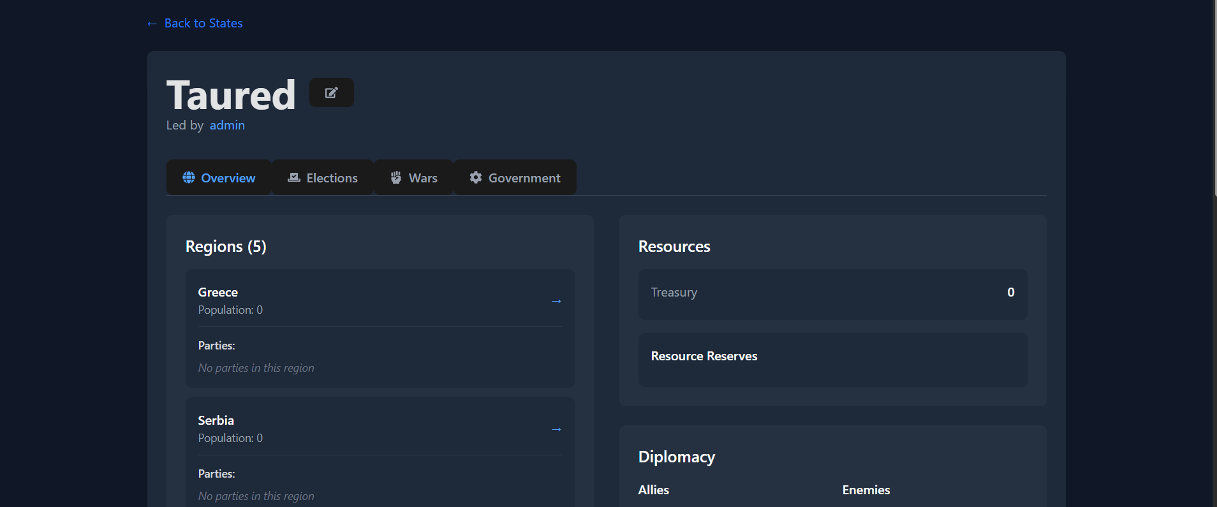
Task: Click the ballot box icon for Elections
Action: [x=294, y=177]
